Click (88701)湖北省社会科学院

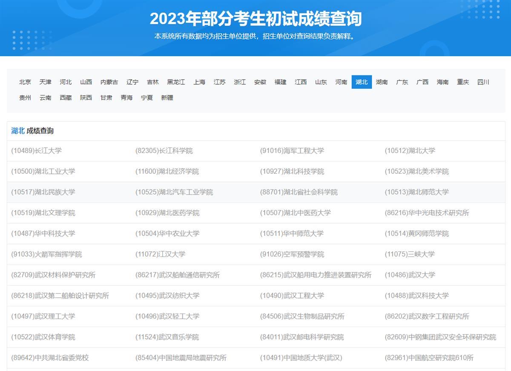299,192
